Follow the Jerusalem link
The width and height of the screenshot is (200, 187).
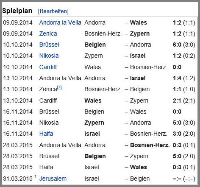[x=53, y=179]
